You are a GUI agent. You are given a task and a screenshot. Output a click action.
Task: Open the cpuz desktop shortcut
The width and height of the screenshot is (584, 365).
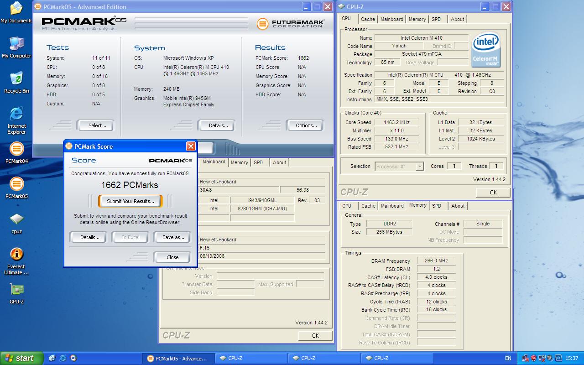pyautogui.click(x=16, y=224)
